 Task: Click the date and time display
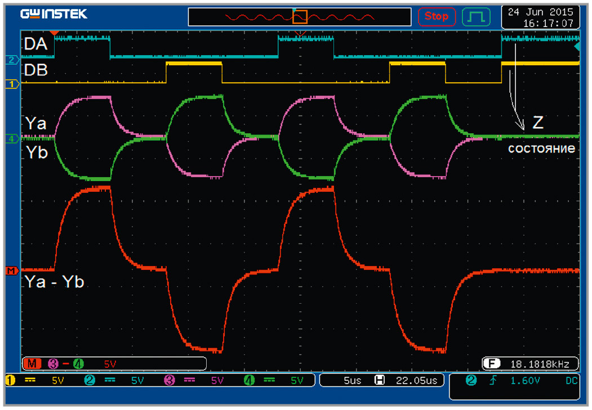[540, 17]
